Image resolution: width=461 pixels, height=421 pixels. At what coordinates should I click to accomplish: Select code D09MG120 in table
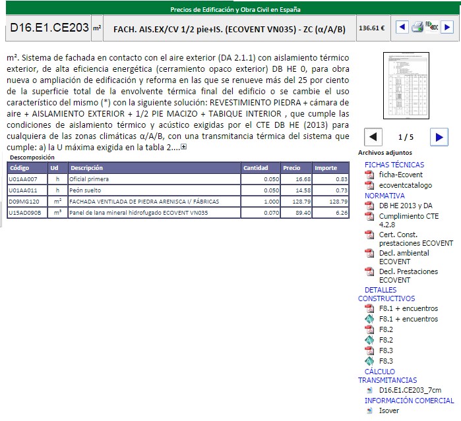pyautogui.click(x=24, y=202)
